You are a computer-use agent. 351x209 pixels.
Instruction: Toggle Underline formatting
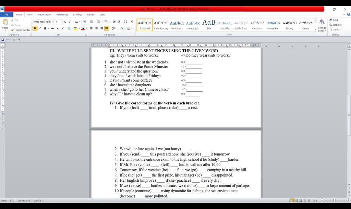(45, 28)
